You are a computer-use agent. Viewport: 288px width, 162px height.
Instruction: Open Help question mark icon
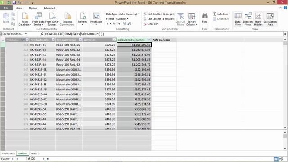click(285, 8)
